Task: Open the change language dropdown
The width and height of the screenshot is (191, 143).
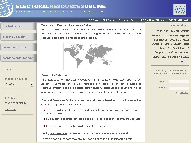Action: (18, 84)
